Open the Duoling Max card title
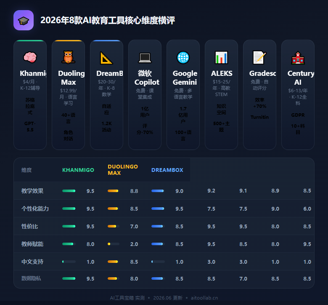The width and height of the screenshot is (328, 305). pos(71,78)
